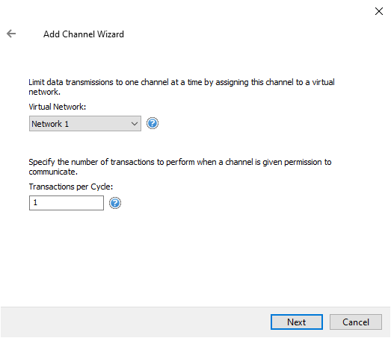Cancel the channel wizard
Viewport: 391px width, 338px height.
point(356,322)
